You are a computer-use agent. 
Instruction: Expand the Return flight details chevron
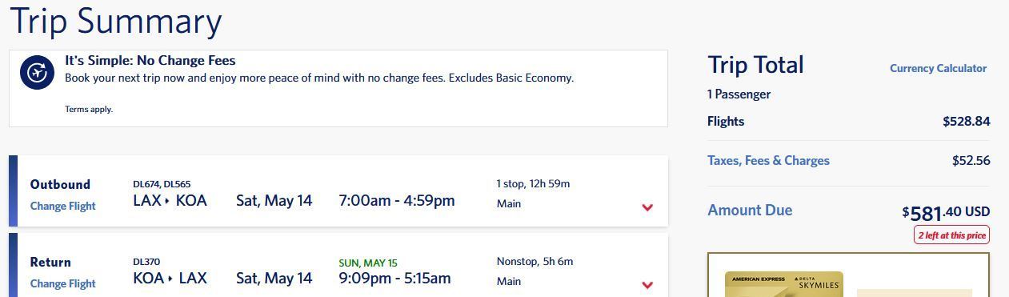tap(647, 285)
